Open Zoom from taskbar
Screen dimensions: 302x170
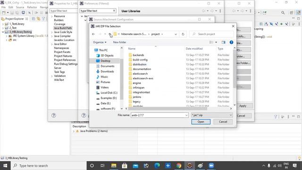pos(211,166)
